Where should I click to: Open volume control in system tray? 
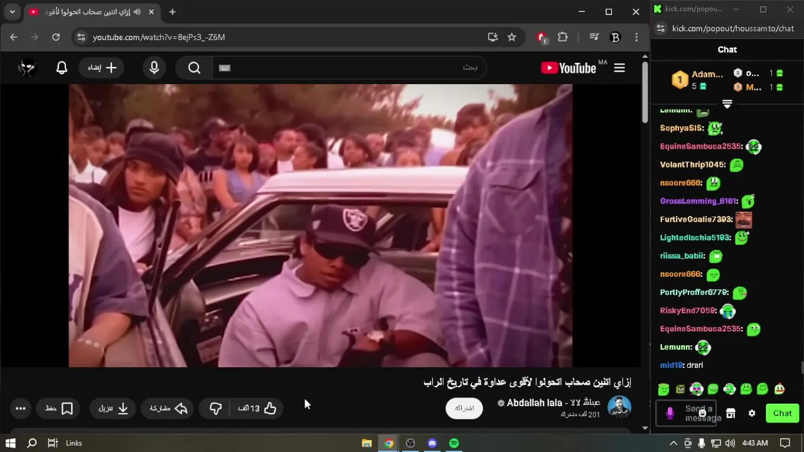[x=729, y=443]
